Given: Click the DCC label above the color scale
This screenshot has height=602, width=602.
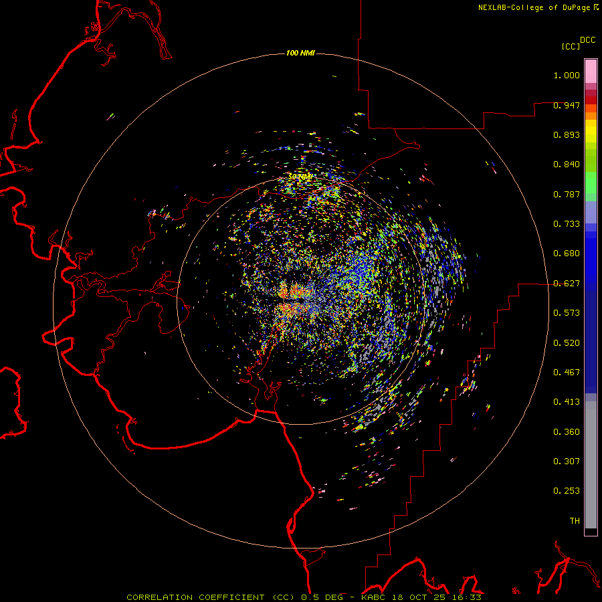Looking at the screenshot, I should pyautogui.click(x=588, y=40).
